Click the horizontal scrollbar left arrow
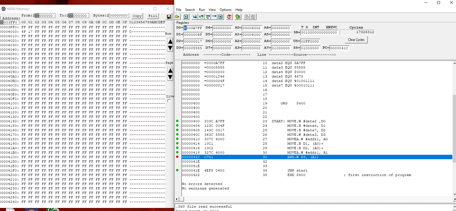456x211 pixels. 176,199
